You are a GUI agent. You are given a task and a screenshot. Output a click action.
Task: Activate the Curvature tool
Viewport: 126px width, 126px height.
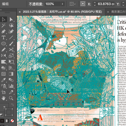pyautogui.click(x=11, y=32)
